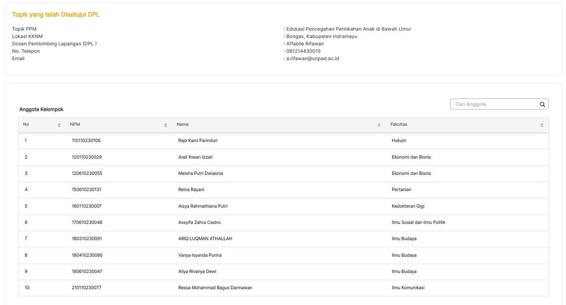Image resolution: width=566 pixels, height=305 pixels.
Task: Click NPM 180310230091
Action: click(87, 239)
